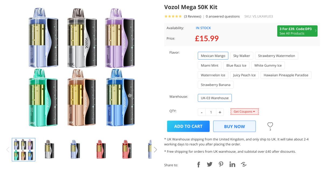This screenshot has height=175, width=323.
Task: Share the product on Twitter
Action: [x=210, y=164]
